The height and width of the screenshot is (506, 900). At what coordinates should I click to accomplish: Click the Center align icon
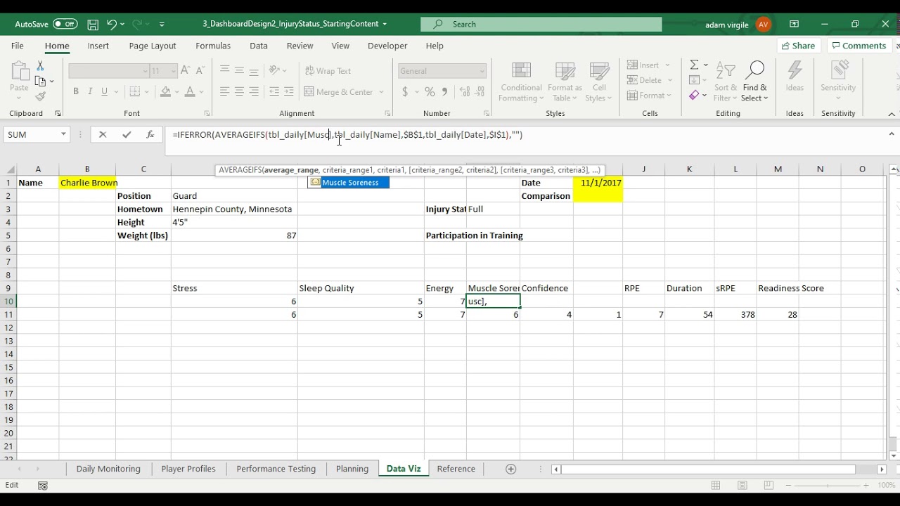pos(239,92)
